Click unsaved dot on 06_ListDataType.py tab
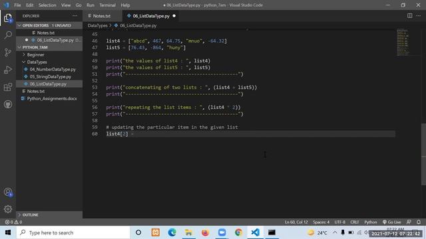The height and width of the screenshot is (239, 426). tap(174, 16)
